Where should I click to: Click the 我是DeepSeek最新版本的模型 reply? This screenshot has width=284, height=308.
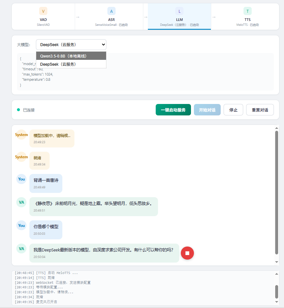104,253
